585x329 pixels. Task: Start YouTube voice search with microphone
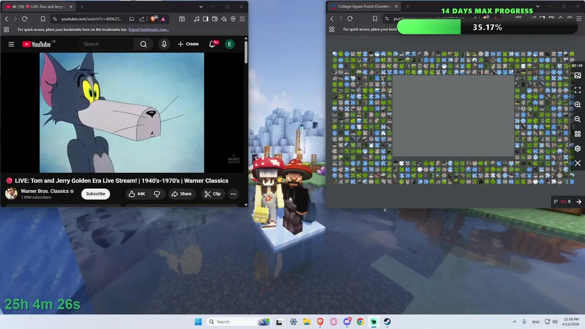(164, 44)
